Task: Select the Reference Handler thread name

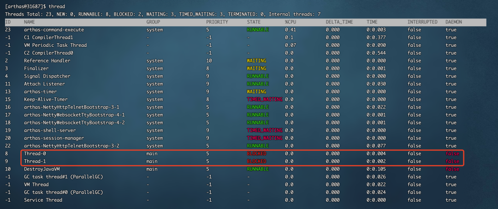Action: click(47, 61)
